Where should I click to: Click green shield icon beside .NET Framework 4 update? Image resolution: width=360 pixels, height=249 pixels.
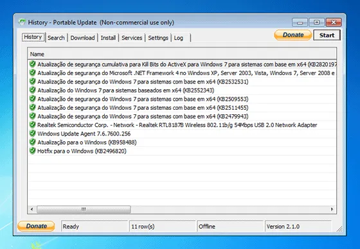[33, 73]
